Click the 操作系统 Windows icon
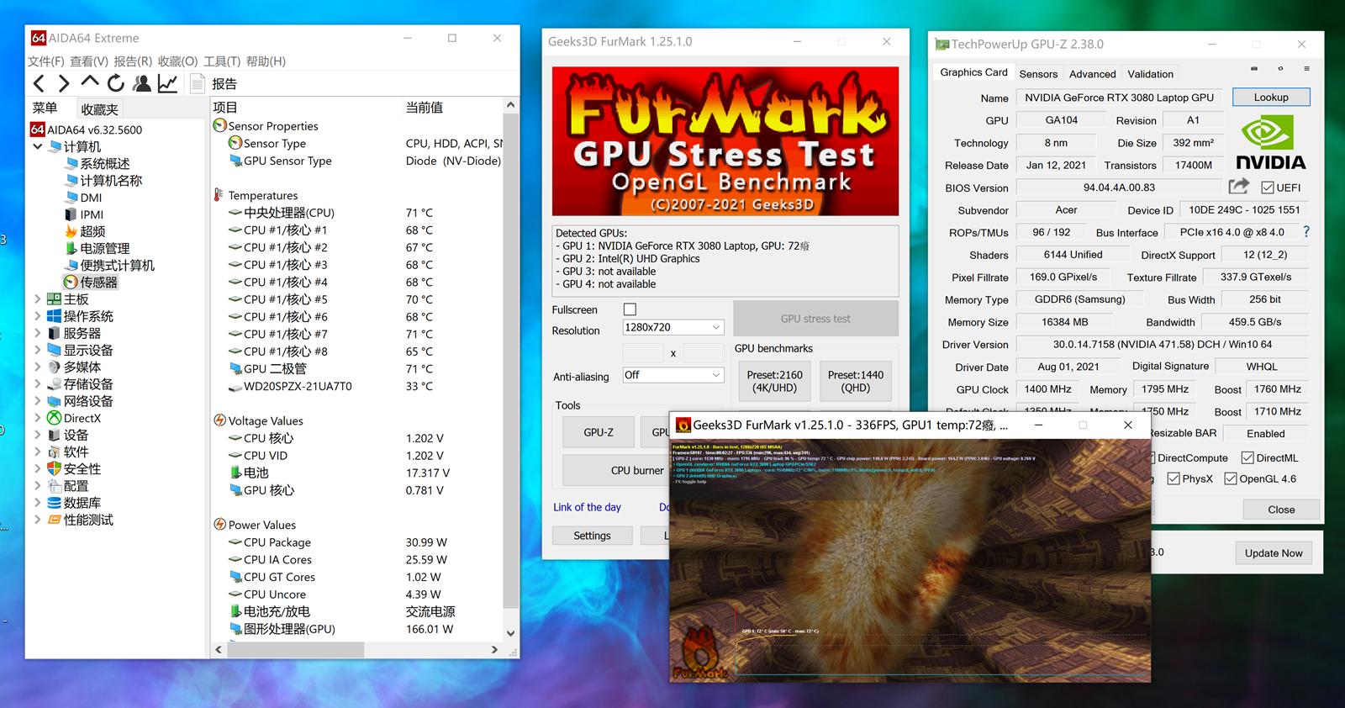This screenshot has width=1345, height=708. (54, 316)
